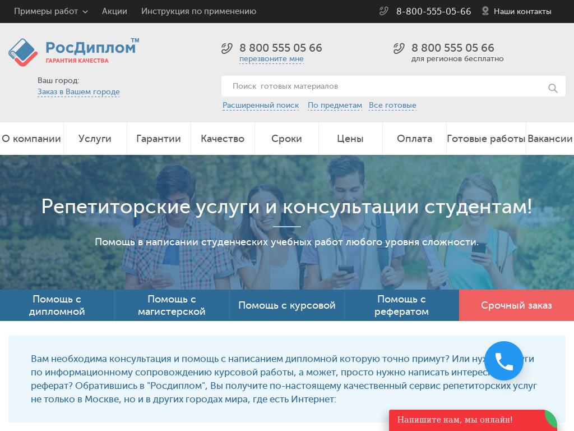
Task: Expand the Примеры работ dropdown
Action: pos(50,11)
